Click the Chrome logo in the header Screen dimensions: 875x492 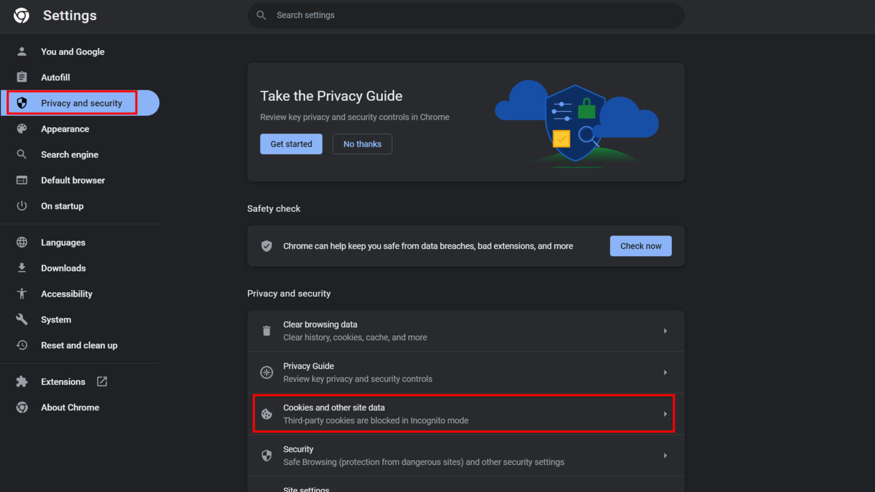pos(21,15)
